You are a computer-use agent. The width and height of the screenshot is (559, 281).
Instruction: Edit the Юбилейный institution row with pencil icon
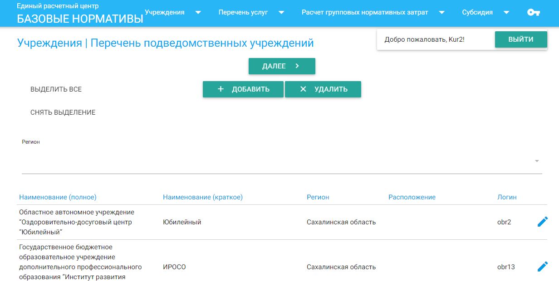[542, 222]
